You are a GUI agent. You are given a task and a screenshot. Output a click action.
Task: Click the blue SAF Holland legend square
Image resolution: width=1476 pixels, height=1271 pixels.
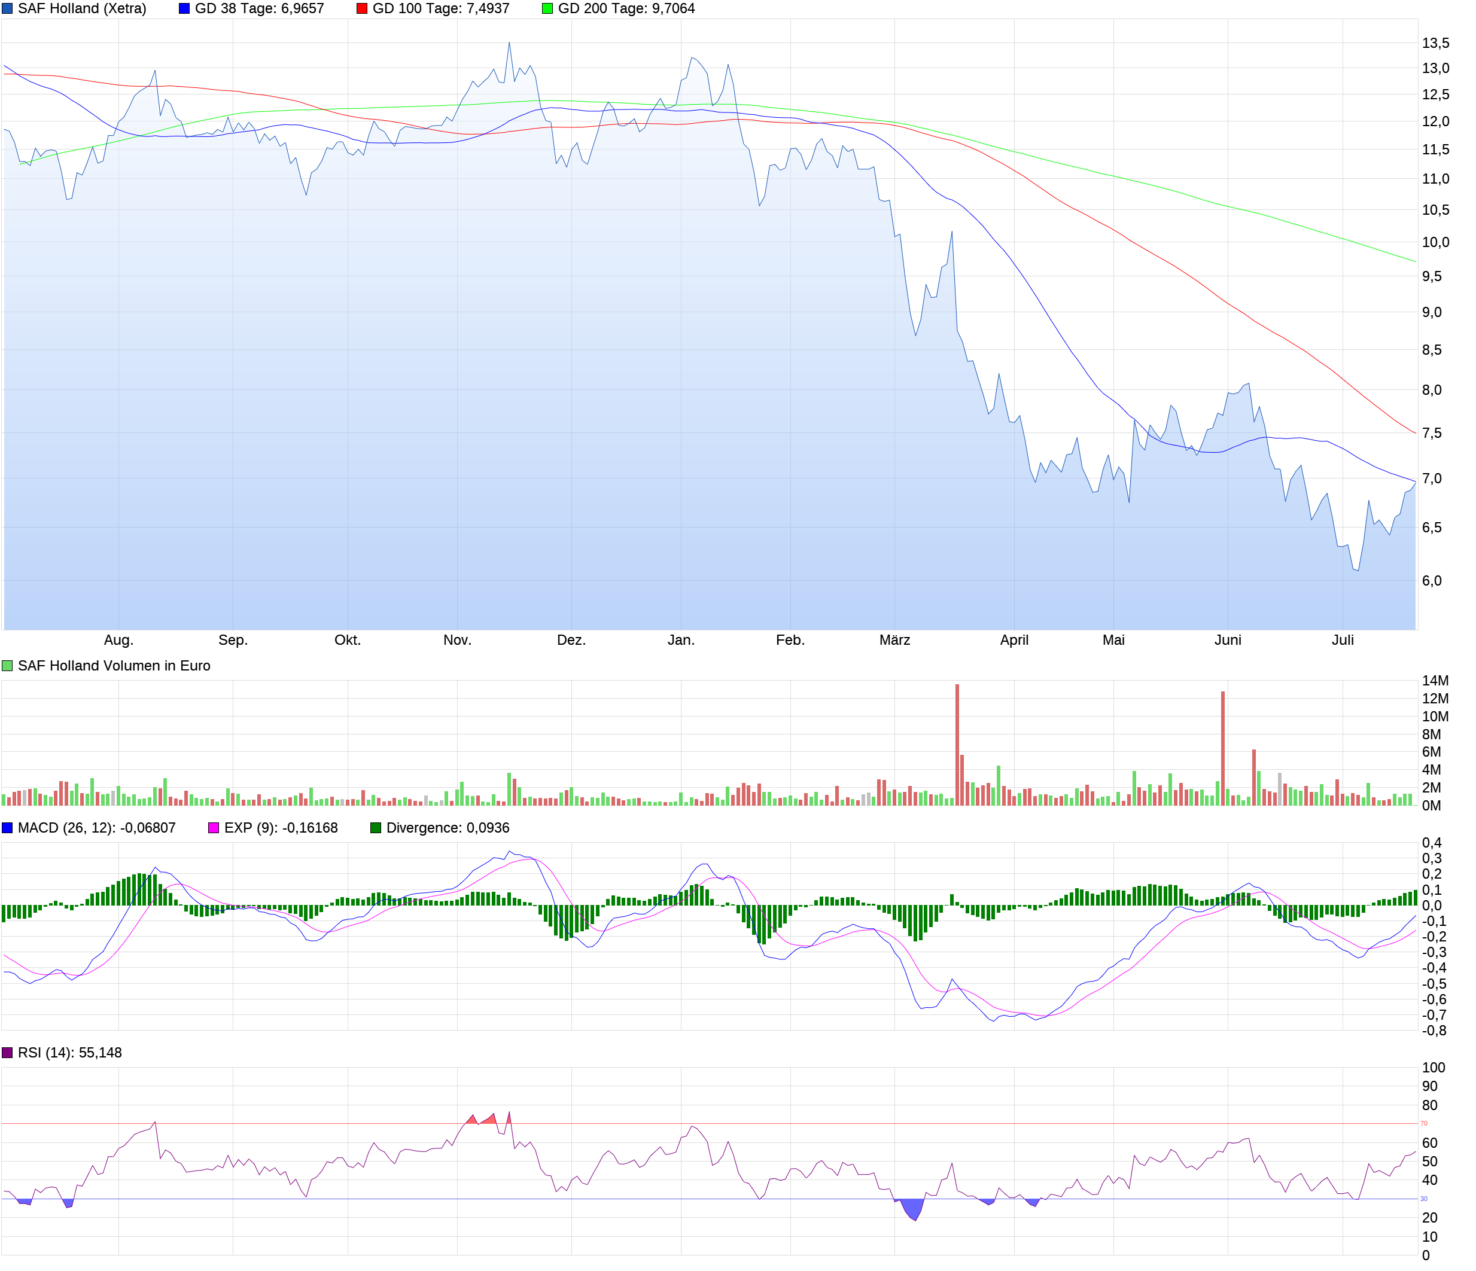7,8
